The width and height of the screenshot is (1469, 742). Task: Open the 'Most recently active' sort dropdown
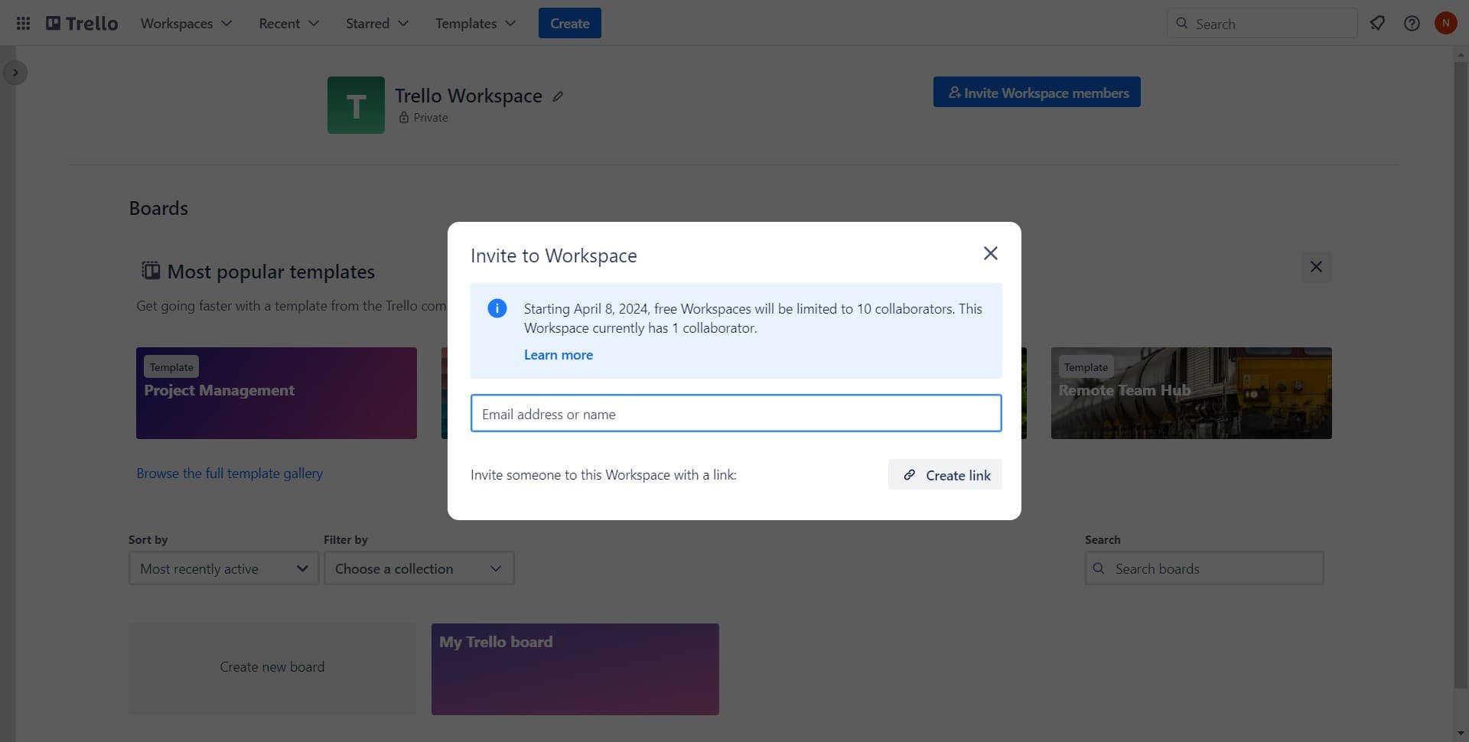(223, 568)
